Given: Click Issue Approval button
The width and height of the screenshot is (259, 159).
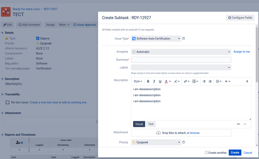Looking at the screenshot, I should pyautogui.click(x=85, y=25).
